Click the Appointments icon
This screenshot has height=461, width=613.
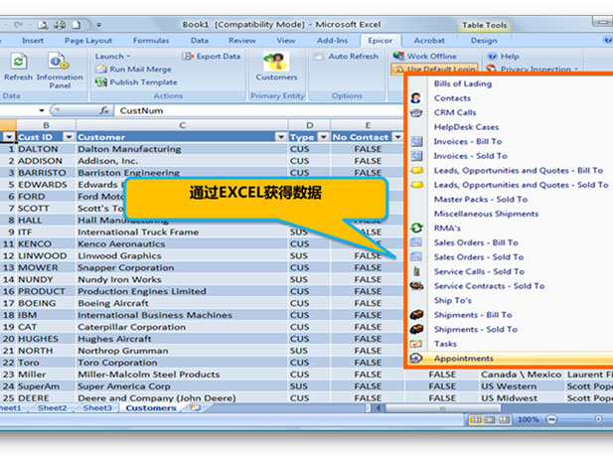click(x=416, y=358)
